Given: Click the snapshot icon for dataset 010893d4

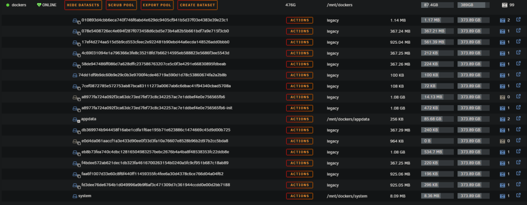Looking at the screenshot, I should pyautogui.click(x=502, y=20).
